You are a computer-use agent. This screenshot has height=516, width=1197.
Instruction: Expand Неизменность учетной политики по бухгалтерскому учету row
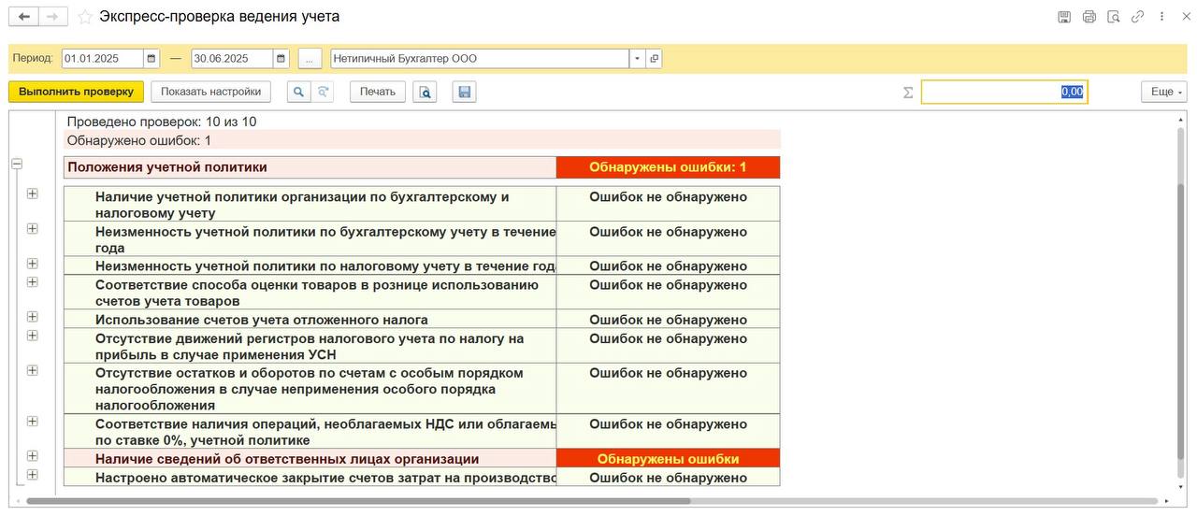tap(33, 228)
